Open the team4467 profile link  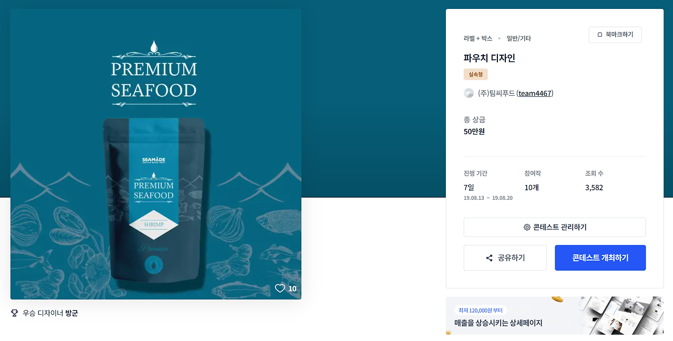535,93
